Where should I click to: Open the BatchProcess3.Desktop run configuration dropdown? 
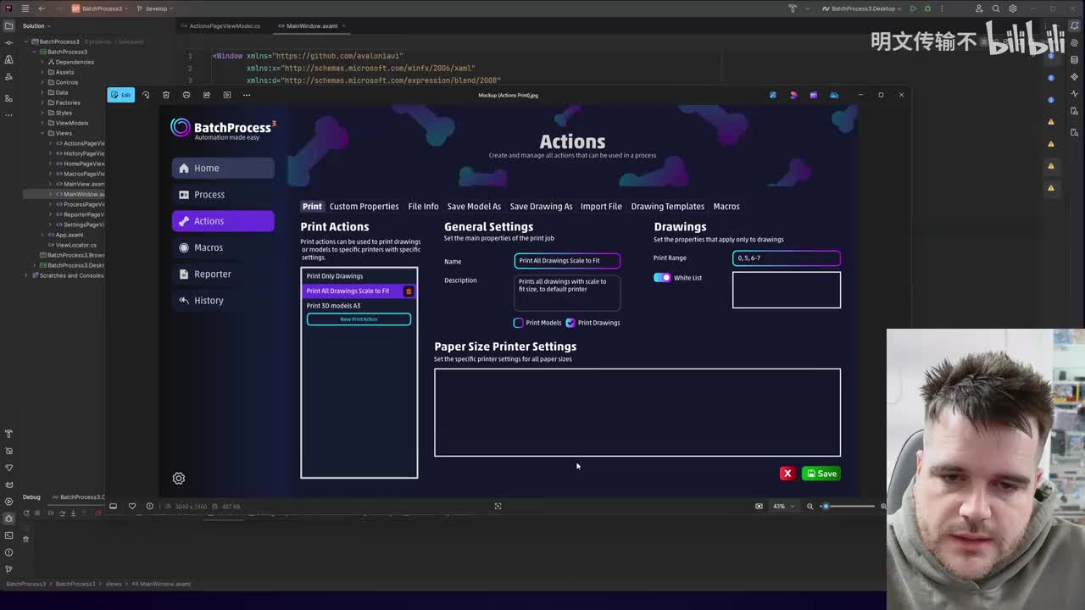[861, 8]
